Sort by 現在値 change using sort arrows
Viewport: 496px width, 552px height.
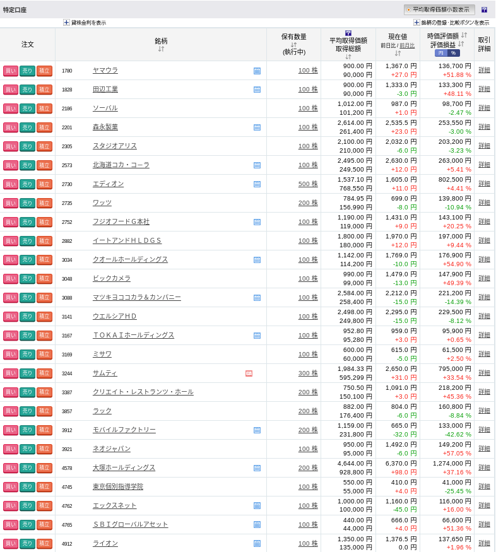point(398,53)
